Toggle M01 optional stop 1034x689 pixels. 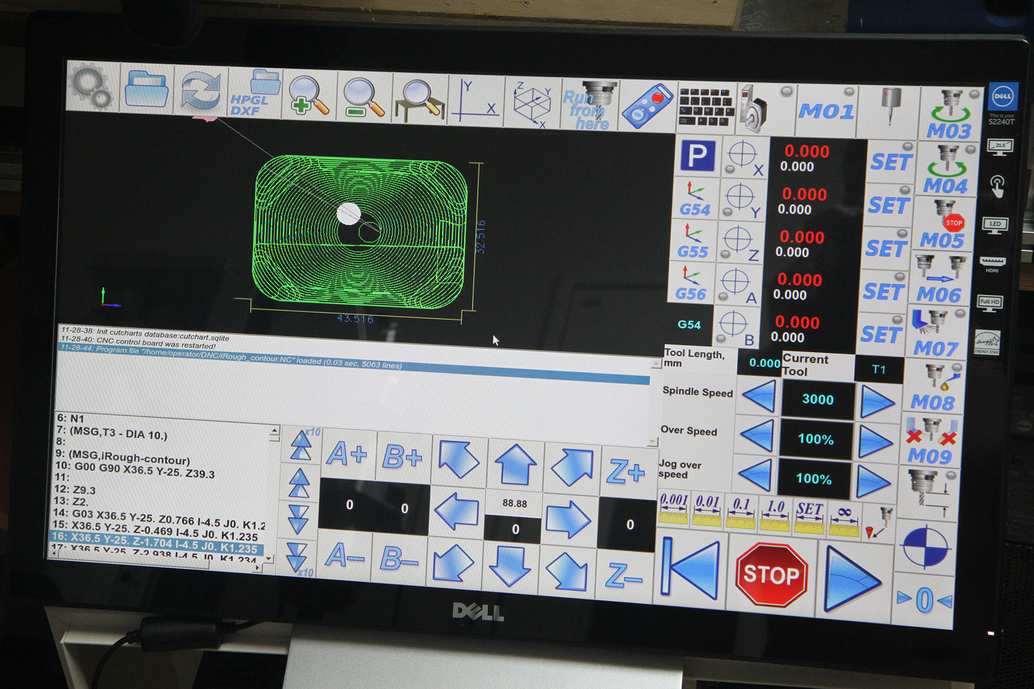(826, 111)
